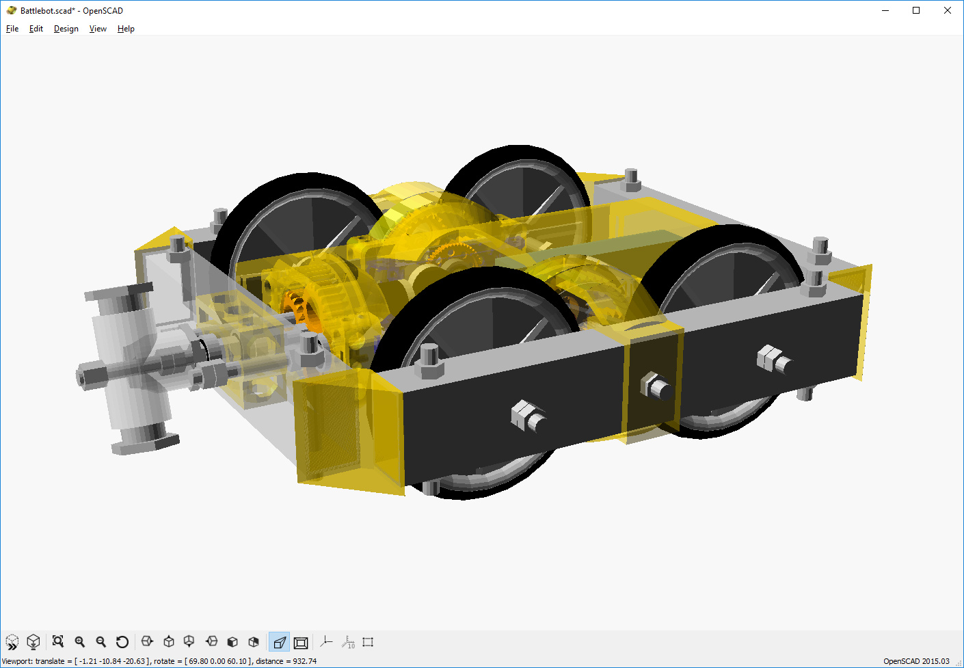This screenshot has width=964, height=668.
Task: Switch to the Right view cube icon
Action: pyautogui.click(x=147, y=642)
